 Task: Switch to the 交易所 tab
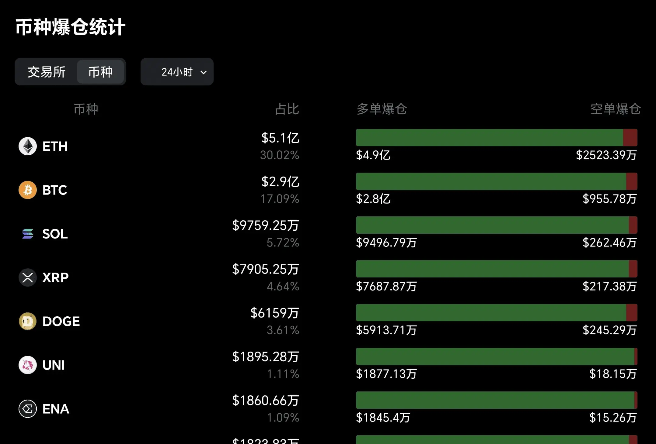pos(47,72)
